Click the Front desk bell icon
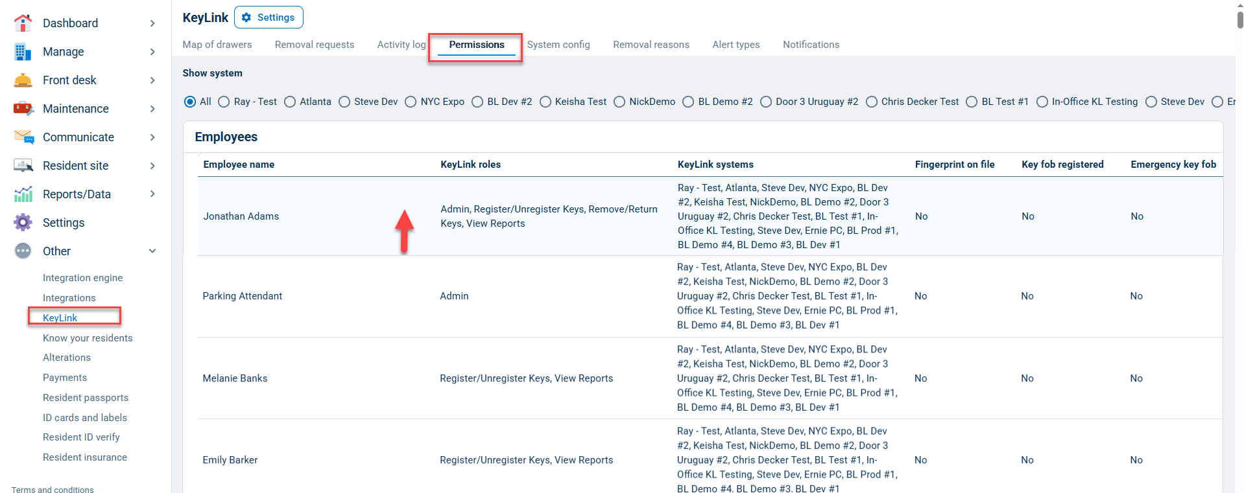The width and height of the screenshot is (1244, 493). pos(23,80)
